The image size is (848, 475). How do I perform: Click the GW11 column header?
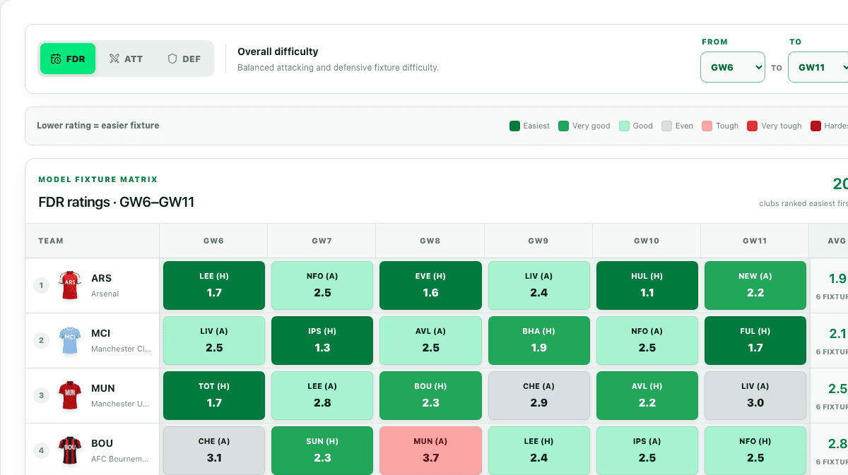(x=755, y=241)
